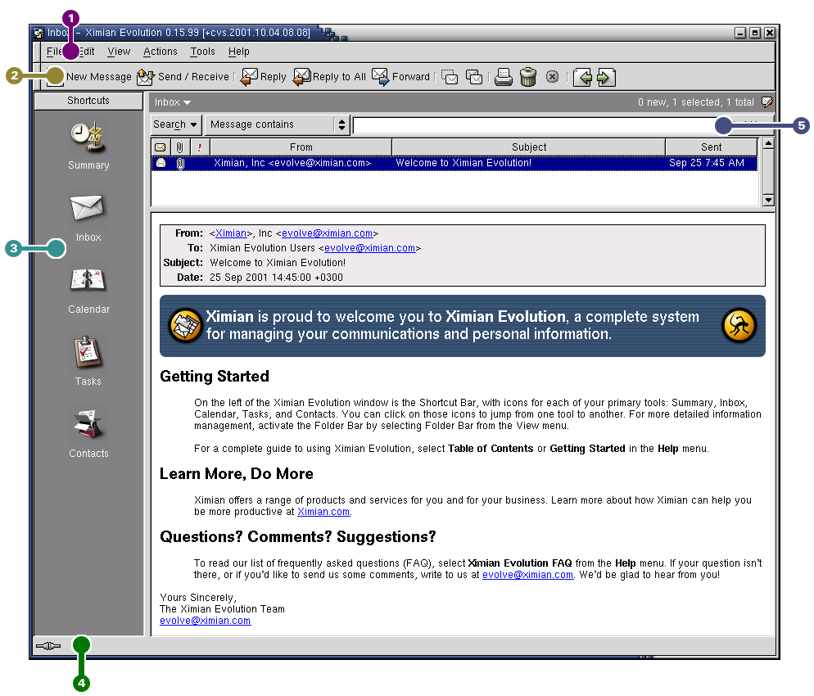Open the Actions menu

click(x=161, y=52)
